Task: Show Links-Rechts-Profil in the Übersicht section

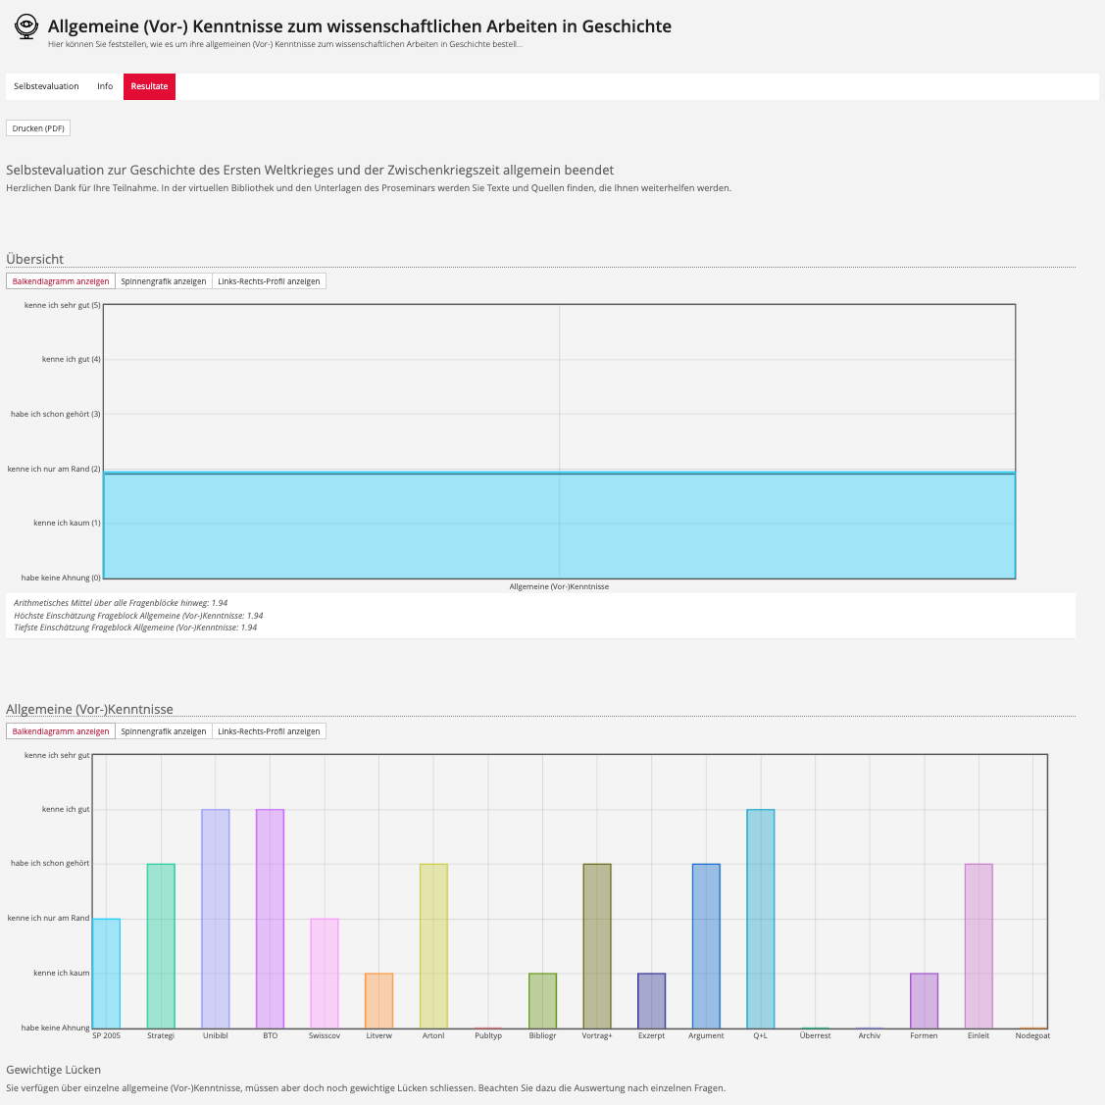Action: 269,281
